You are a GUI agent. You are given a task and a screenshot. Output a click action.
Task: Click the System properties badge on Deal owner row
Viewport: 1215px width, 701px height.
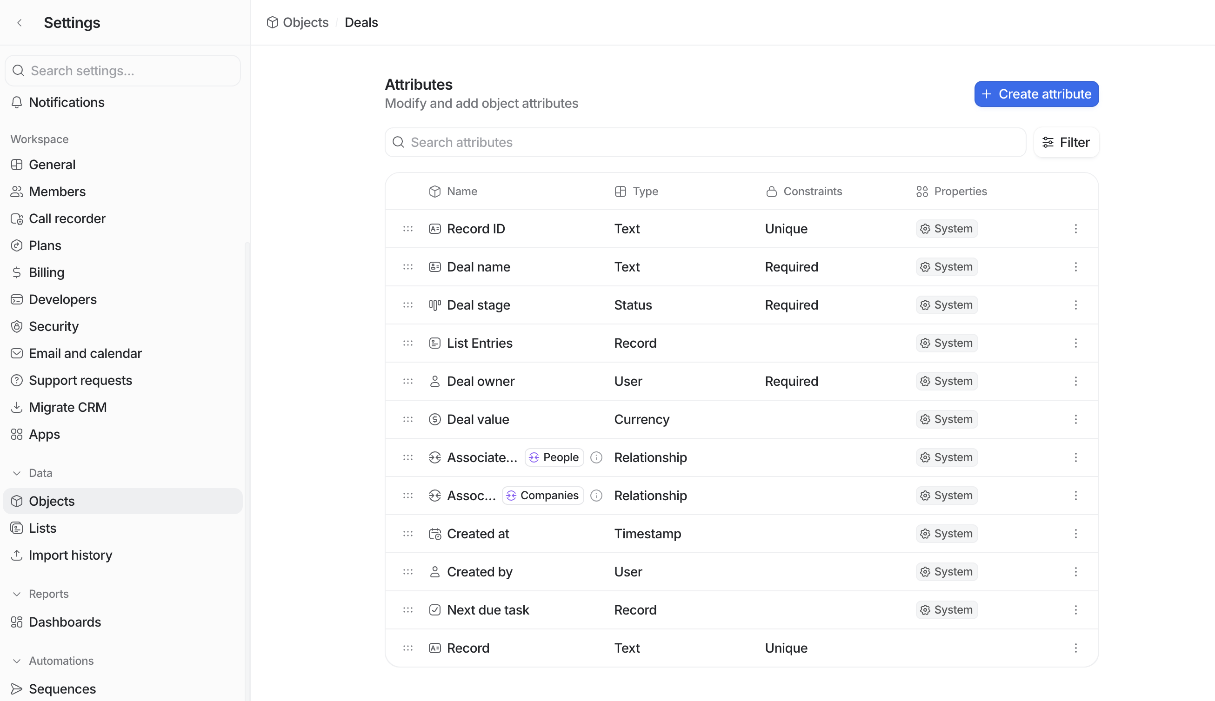click(946, 381)
